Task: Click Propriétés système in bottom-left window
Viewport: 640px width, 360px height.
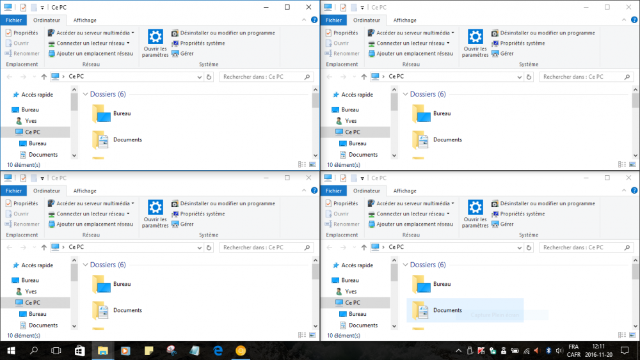Action: (198, 214)
